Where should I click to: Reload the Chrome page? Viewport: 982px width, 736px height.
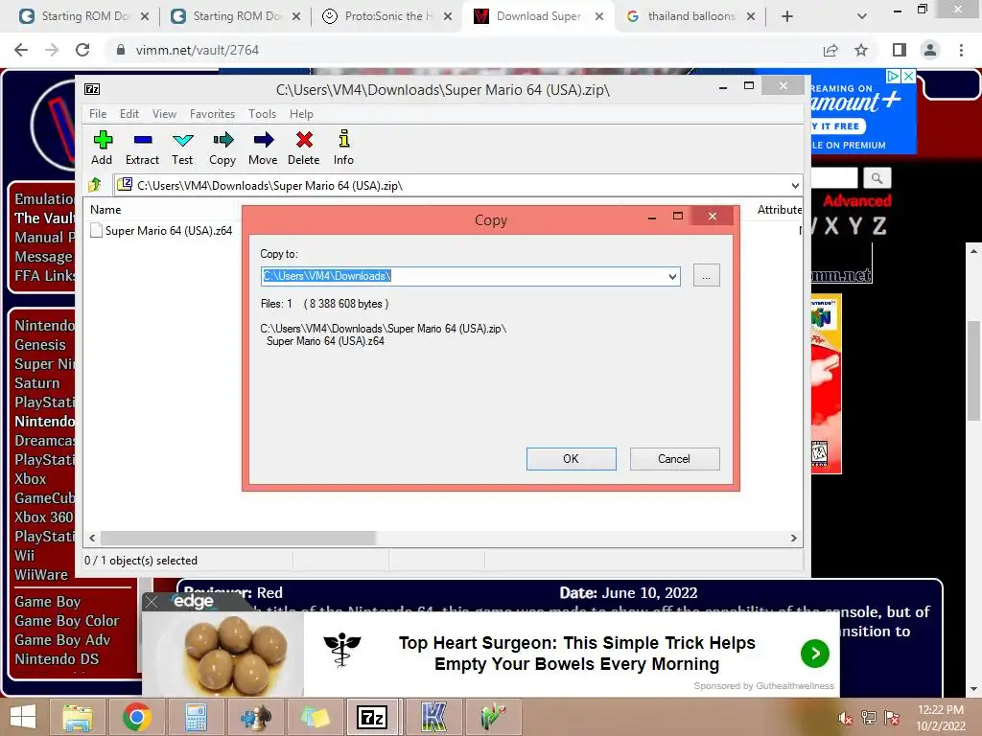point(82,50)
